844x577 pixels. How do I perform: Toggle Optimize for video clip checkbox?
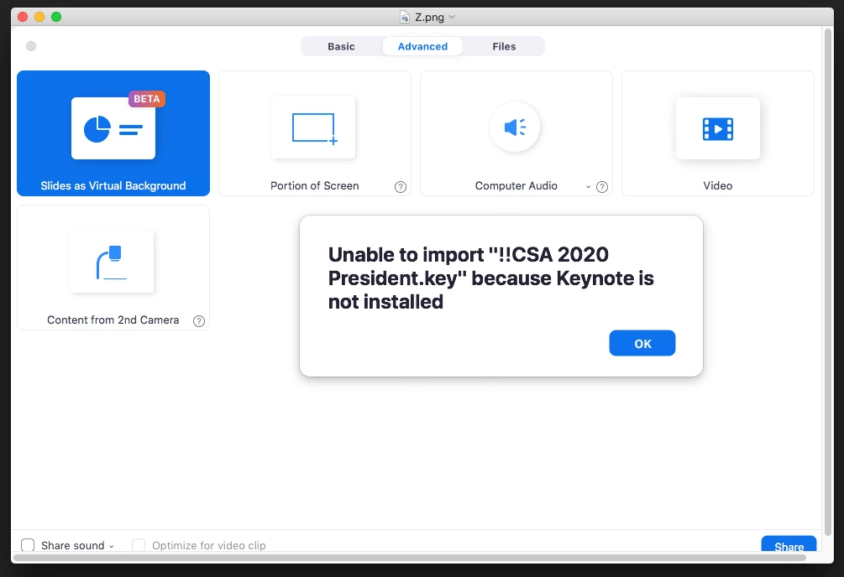click(139, 545)
